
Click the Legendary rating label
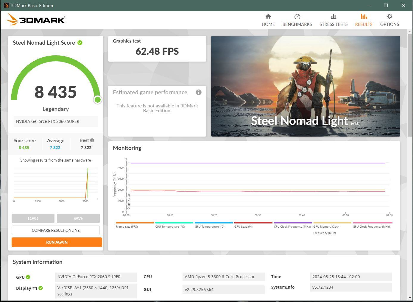click(x=56, y=109)
